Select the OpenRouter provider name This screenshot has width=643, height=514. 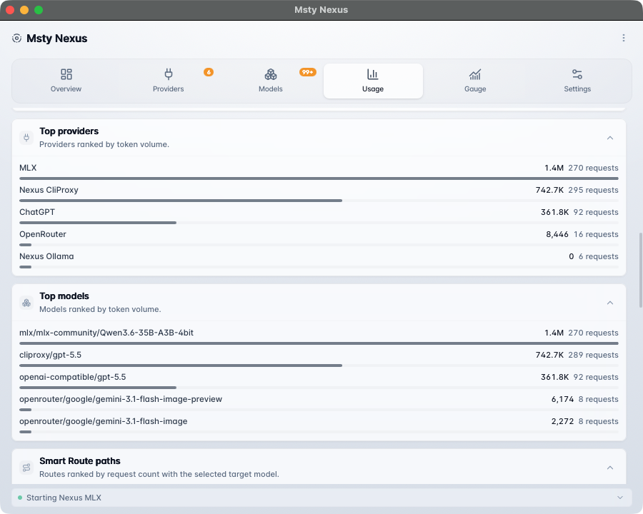(43, 234)
